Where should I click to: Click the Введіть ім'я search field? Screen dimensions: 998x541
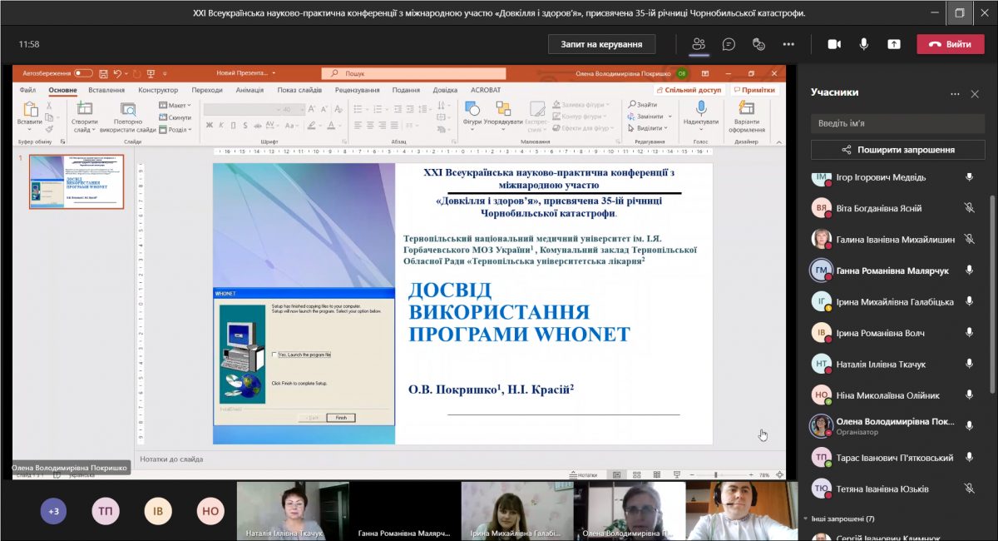pyautogui.click(x=897, y=123)
